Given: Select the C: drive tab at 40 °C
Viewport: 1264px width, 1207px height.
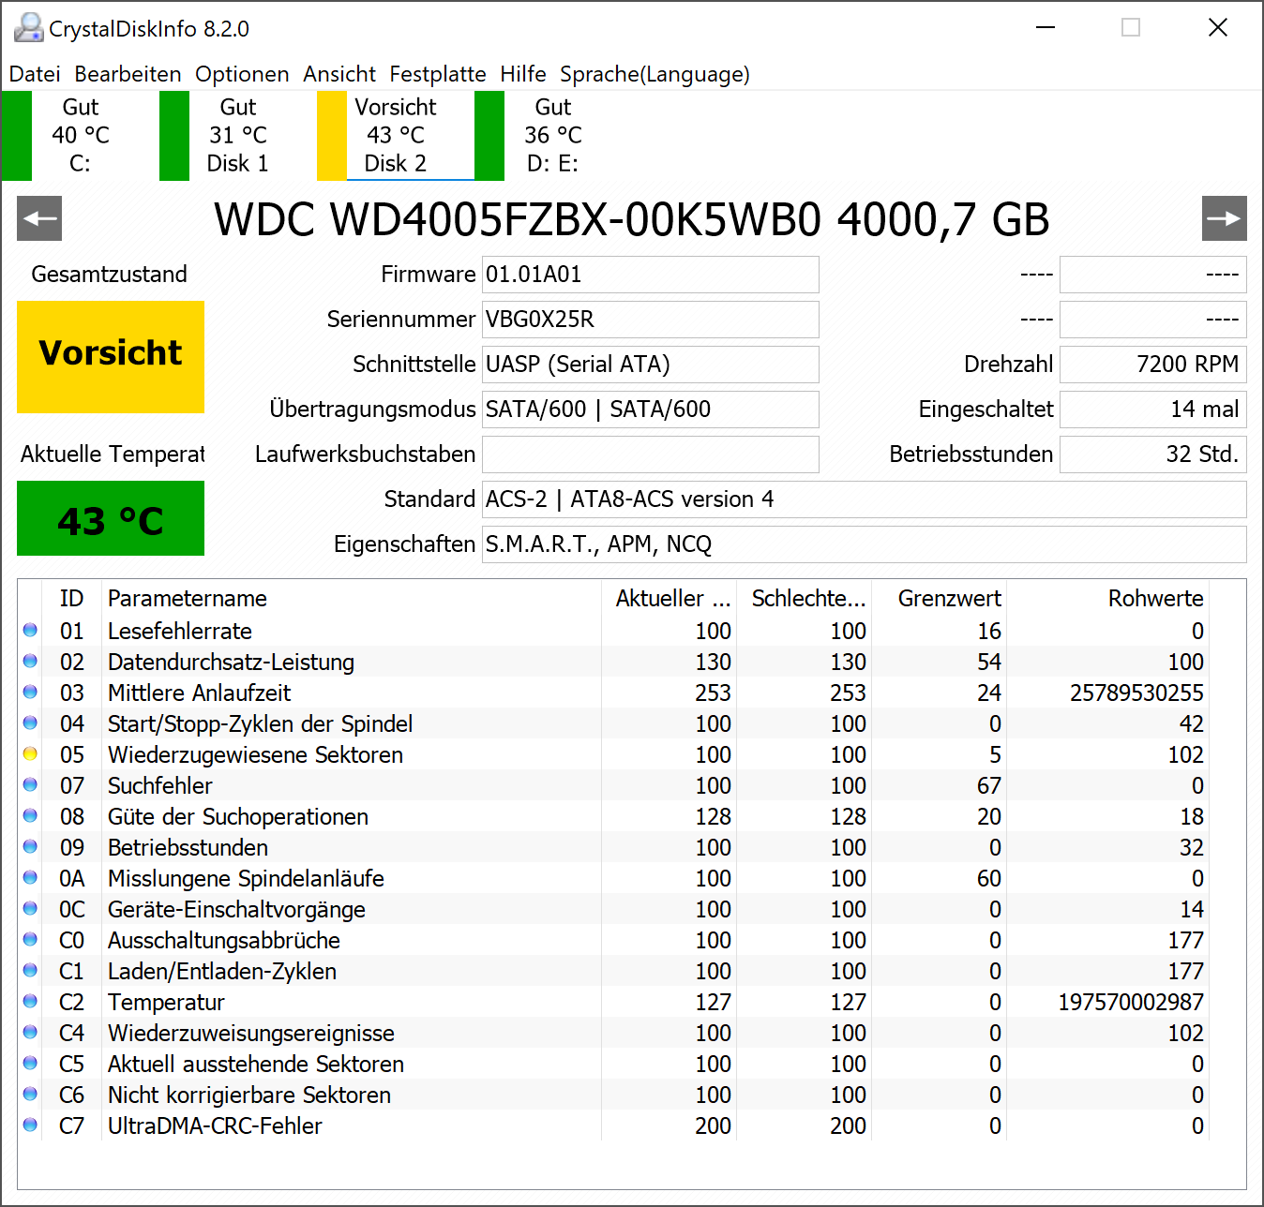Looking at the screenshot, I should pos(80,135).
